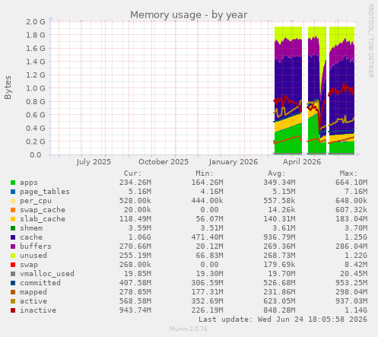This screenshot has height=337, width=378.
Task: Select the 'committed' legend label
Action: point(40,283)
